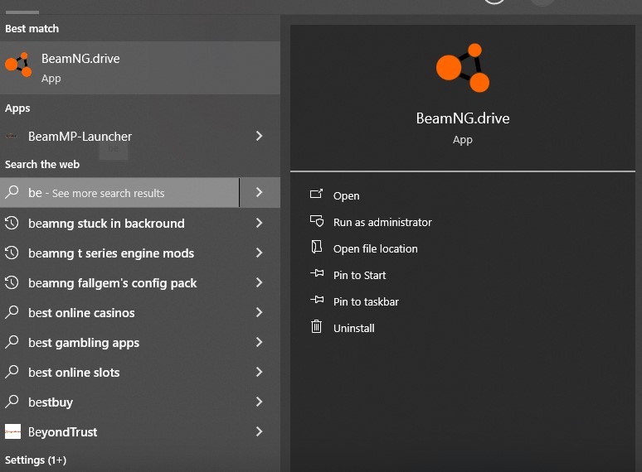This screenshot has width=642, height=472.
Task: Open the chevron for best online casinos
Action: 260,313
